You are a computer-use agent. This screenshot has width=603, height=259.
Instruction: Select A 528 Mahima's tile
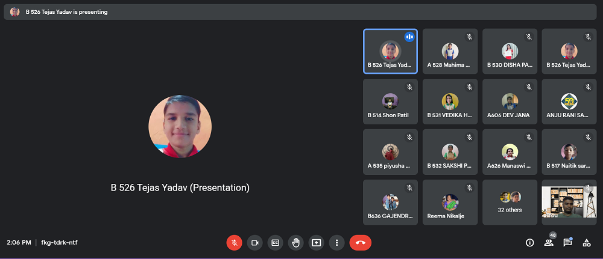click(450, 51)
